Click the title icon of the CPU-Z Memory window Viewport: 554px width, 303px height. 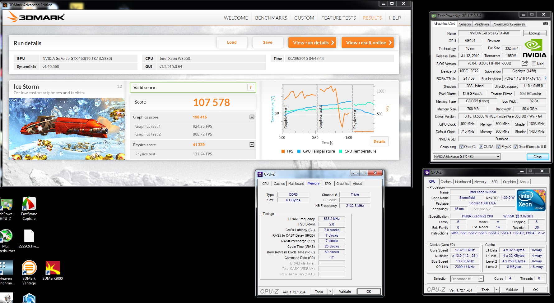click(260, 174)
